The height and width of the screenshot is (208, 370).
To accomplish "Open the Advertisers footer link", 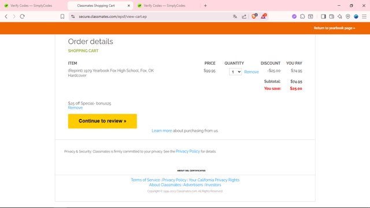I will (x=193, y=185).
